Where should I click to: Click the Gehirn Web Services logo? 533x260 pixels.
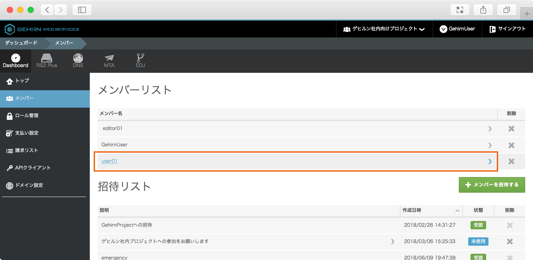[42, 29]
